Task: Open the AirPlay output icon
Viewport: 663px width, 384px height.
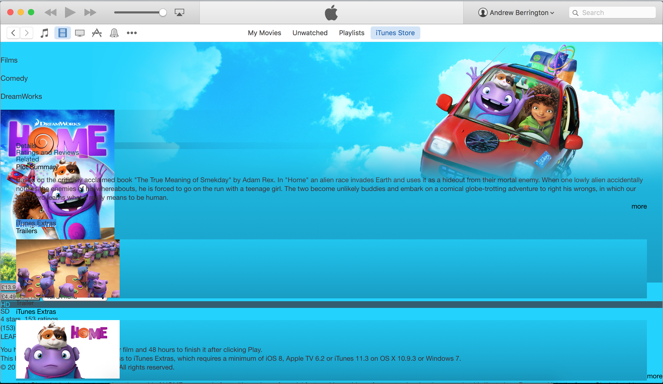Action: point(179,12)
